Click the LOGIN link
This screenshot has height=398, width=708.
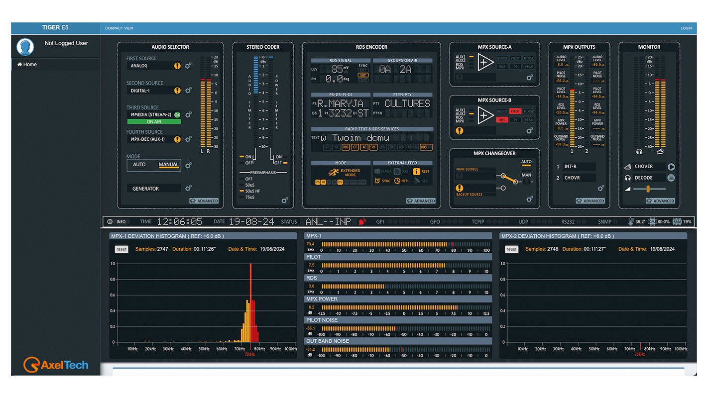686,28
